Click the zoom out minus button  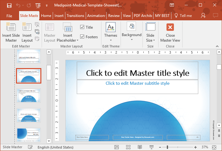(x=160, y=147)
